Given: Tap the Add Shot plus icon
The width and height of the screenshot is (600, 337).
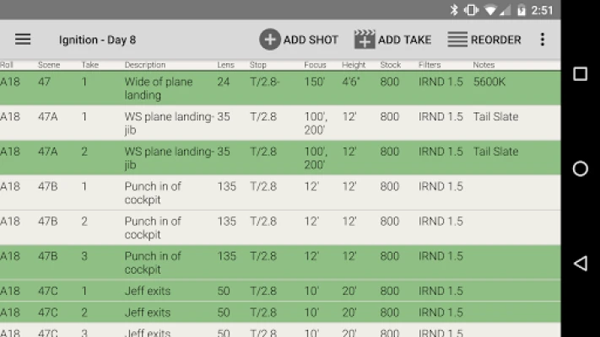Looking at the screenshot, I should click(x=269, y=40).
